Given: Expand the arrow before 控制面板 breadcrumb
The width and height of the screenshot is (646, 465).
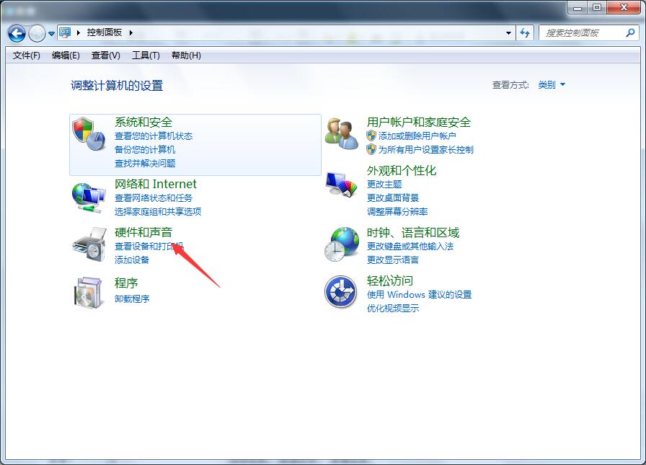Looking at the screenshot, I should tap(79, 32).
